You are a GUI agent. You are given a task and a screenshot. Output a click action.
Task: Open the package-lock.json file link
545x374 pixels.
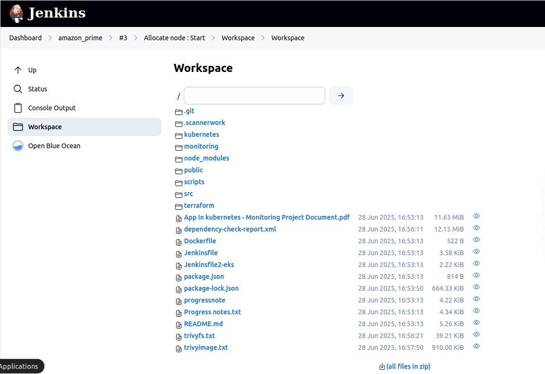211,288
